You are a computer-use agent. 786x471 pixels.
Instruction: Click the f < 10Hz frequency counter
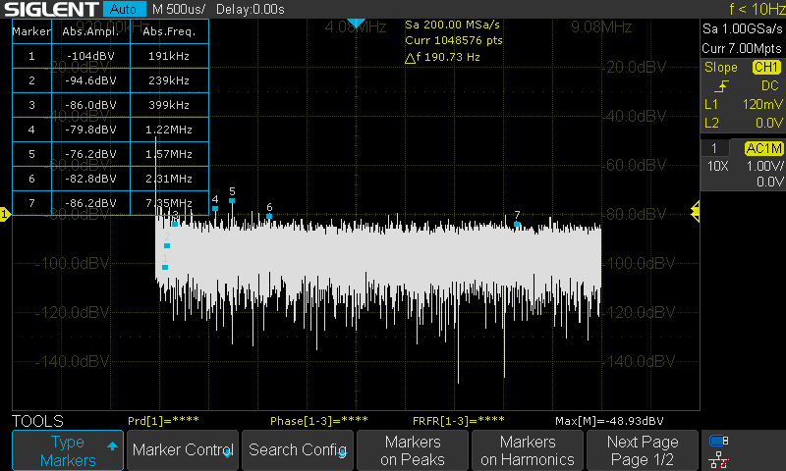pos(757,9)
